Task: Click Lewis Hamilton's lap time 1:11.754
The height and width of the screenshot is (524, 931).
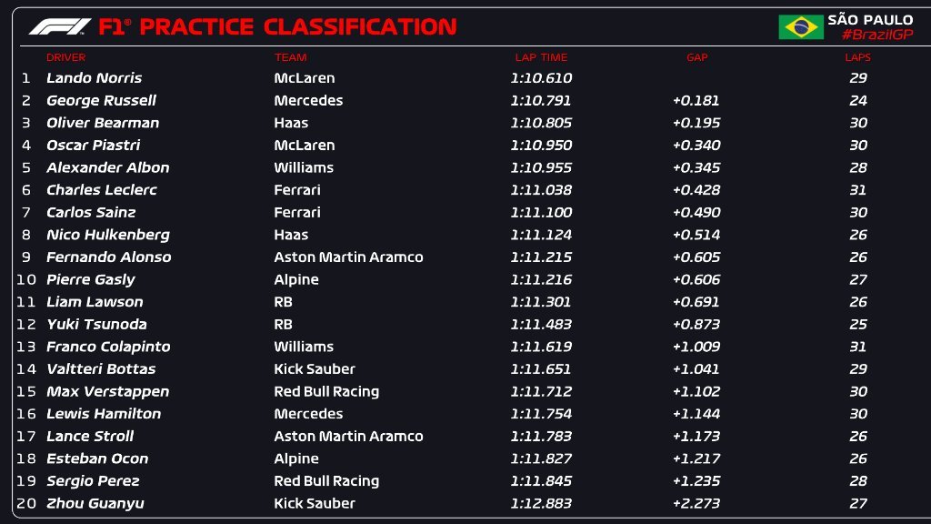Action: click(x=541, y=414)
